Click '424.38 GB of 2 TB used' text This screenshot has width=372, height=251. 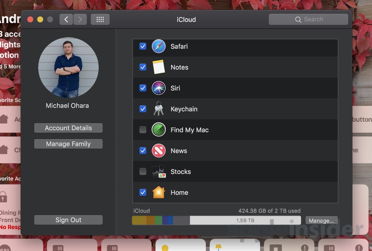click(x=269, y=211)
